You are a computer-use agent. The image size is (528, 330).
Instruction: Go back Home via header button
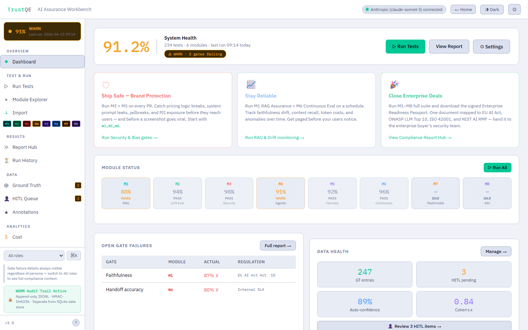463,10
